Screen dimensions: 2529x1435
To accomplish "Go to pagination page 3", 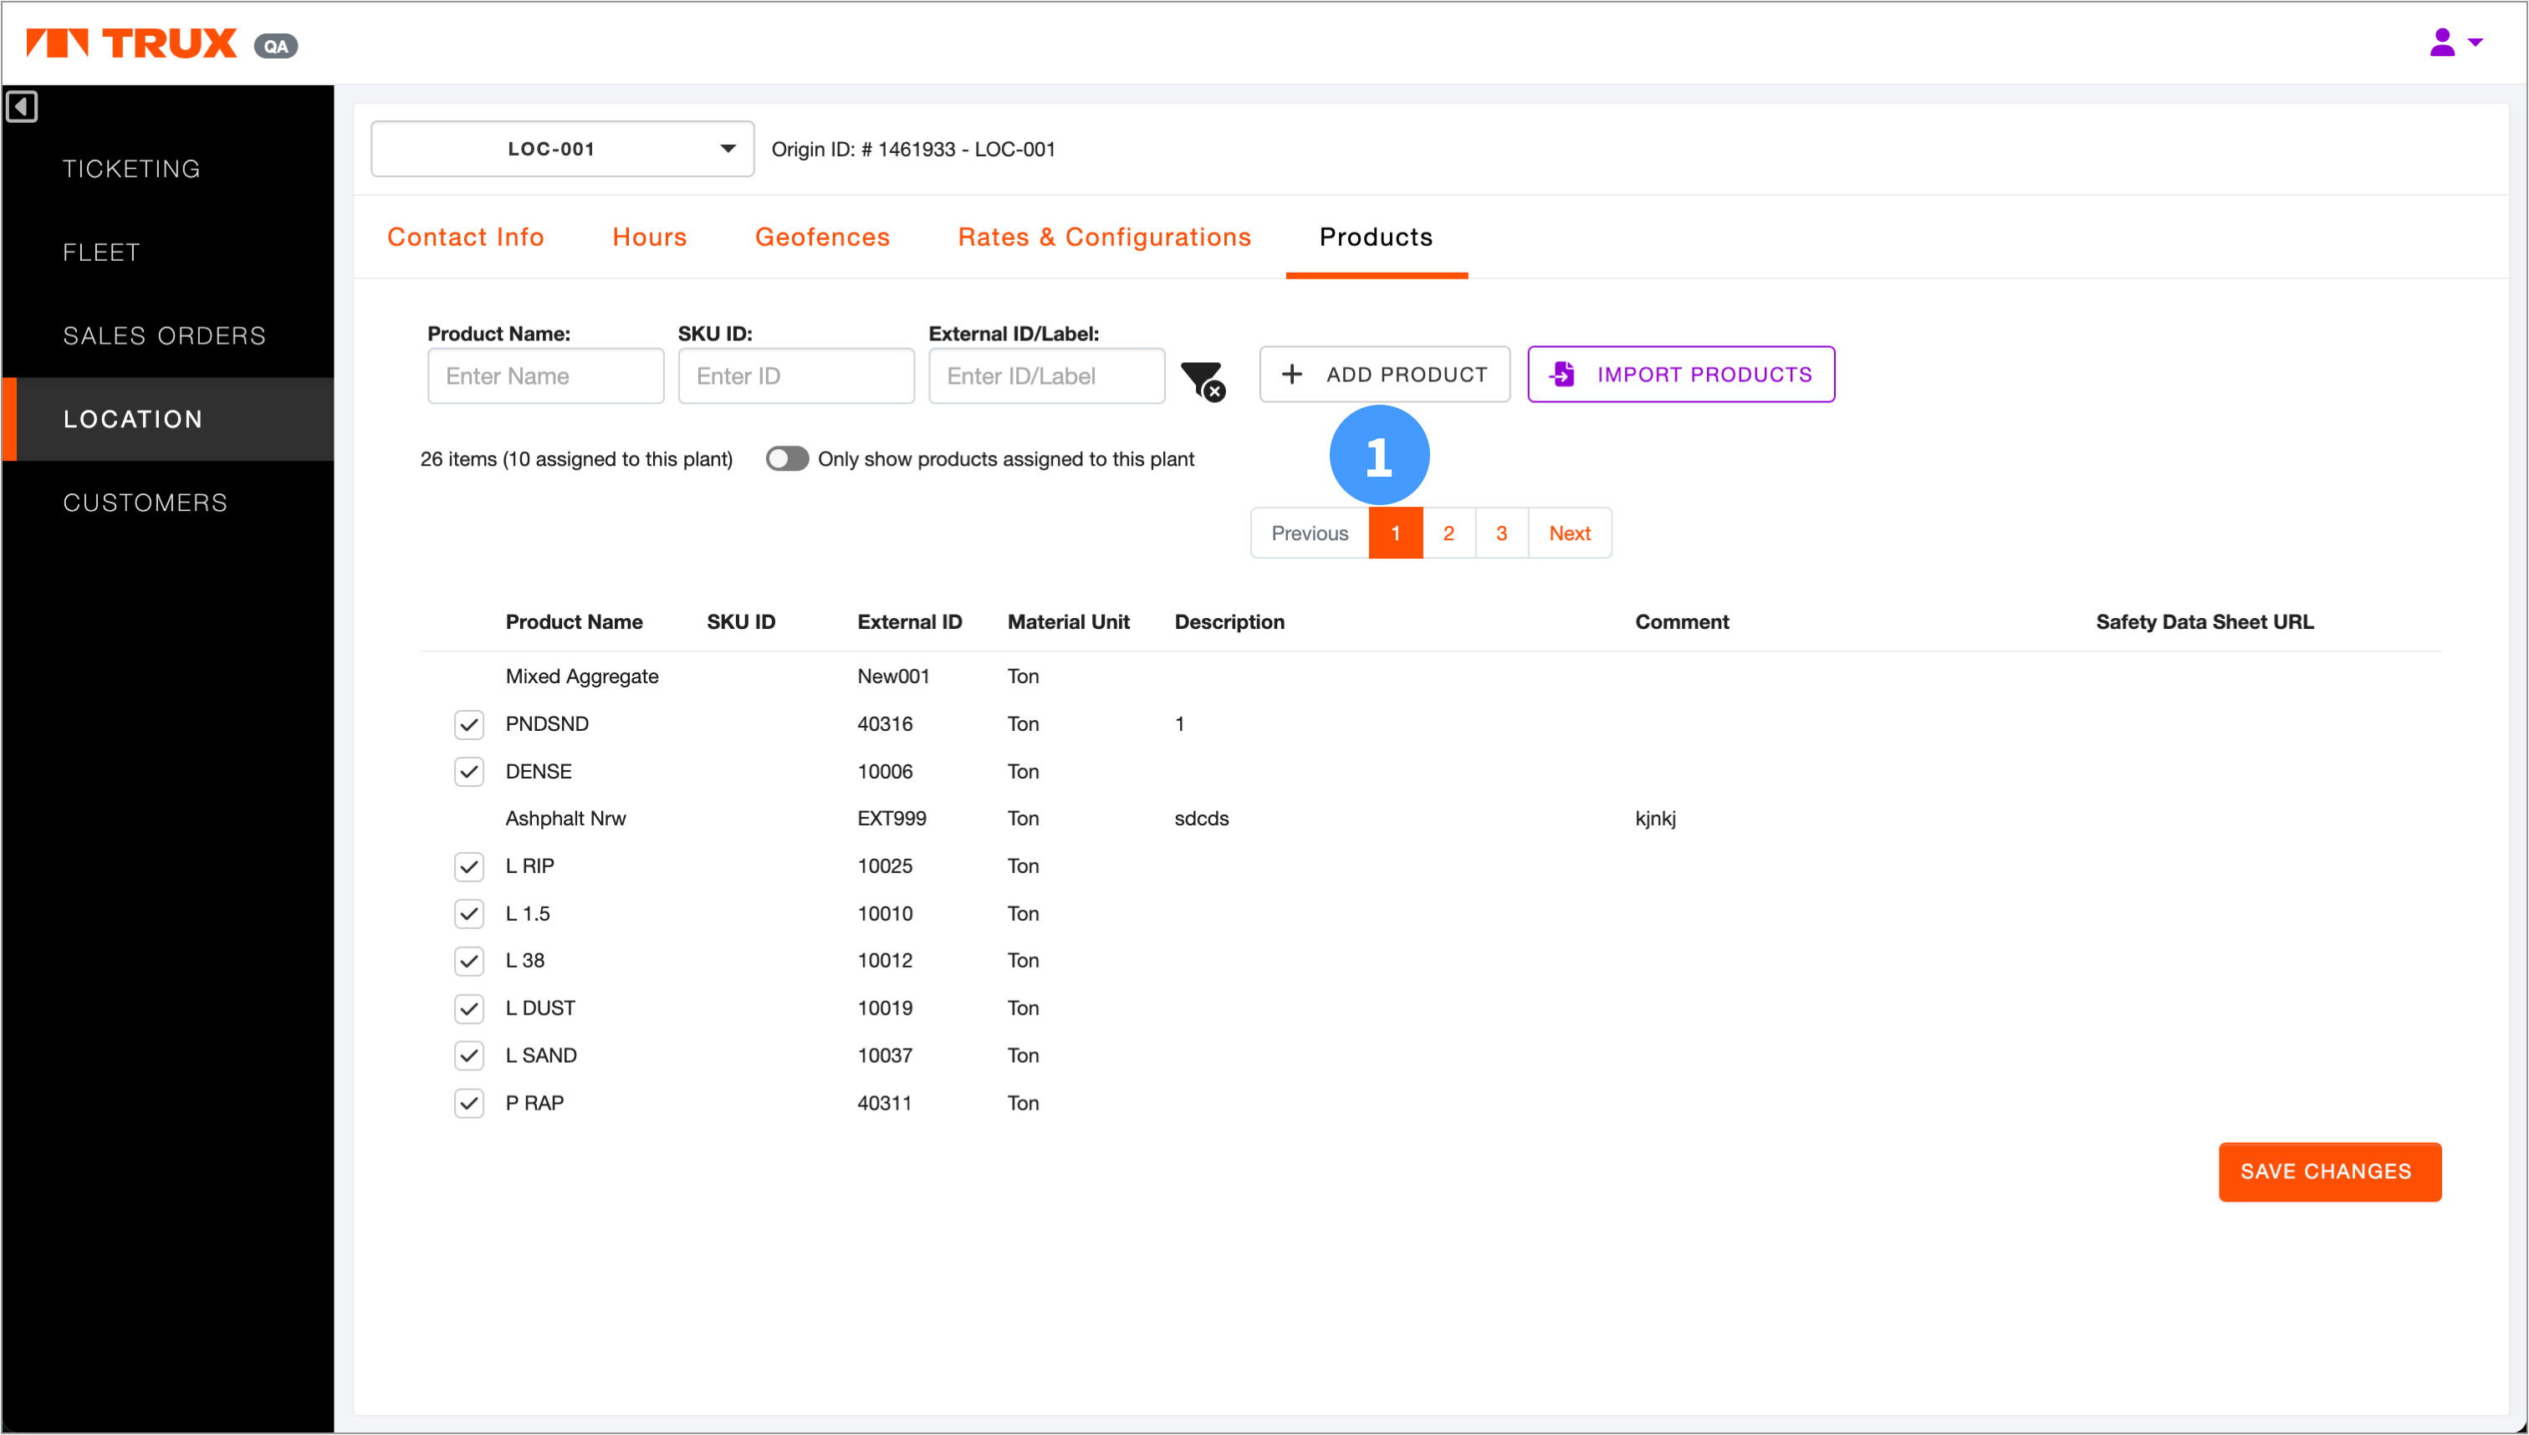I will 1501,534.
